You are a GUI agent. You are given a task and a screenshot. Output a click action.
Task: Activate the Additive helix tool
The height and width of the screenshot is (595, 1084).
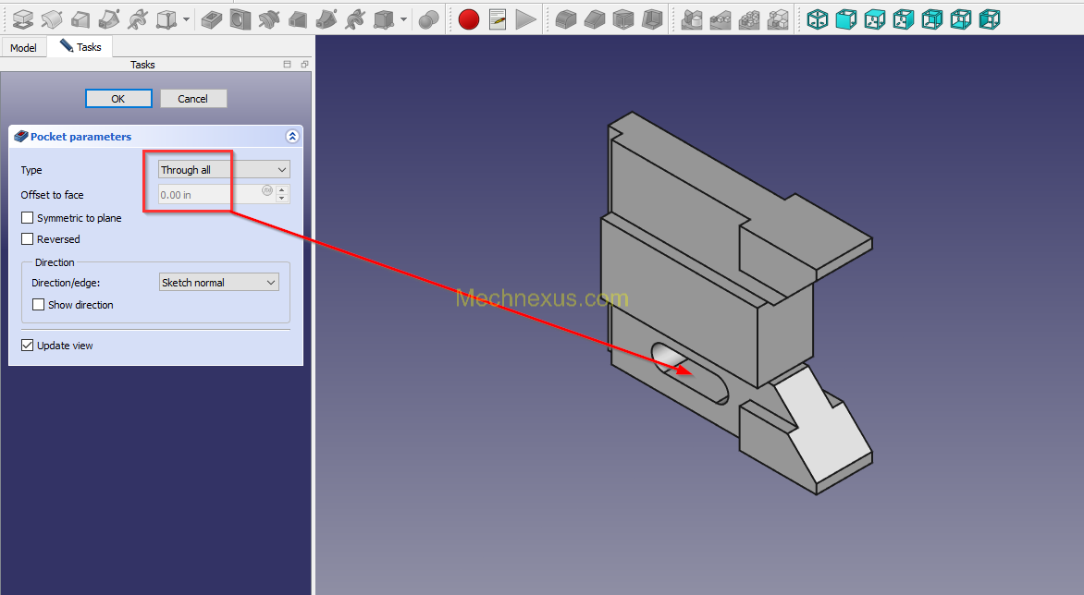[137, 19]
